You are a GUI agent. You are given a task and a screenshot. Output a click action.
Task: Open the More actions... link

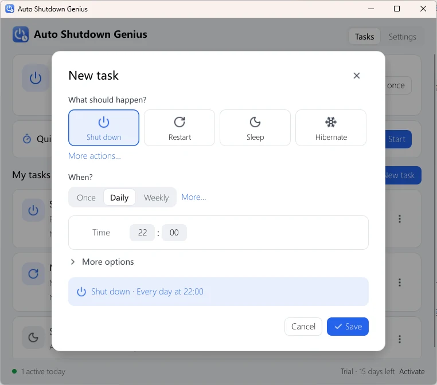95,156
